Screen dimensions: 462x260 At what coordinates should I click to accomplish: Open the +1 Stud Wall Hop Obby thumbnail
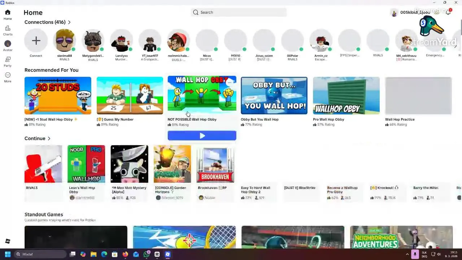click(58, 95)
